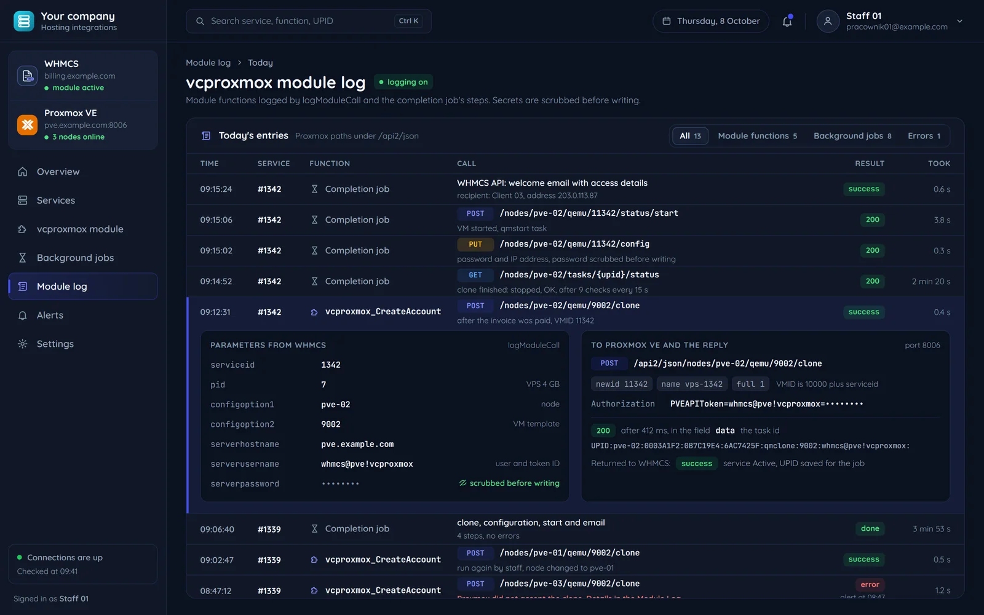Switch to Module functions 5 tab

[758, 136]
